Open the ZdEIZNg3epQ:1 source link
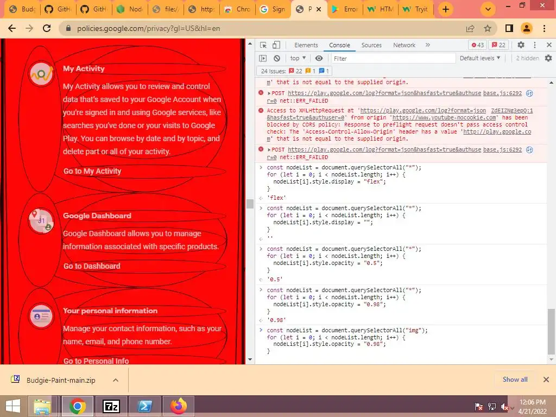This screenshot has width=556, height=417. [511, 110]
